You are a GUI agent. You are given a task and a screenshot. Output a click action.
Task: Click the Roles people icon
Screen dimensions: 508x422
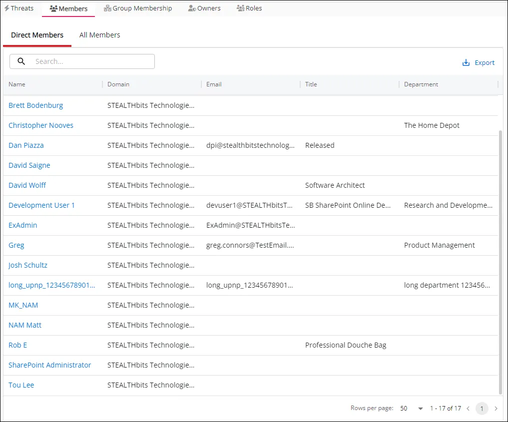coord(240,8)
